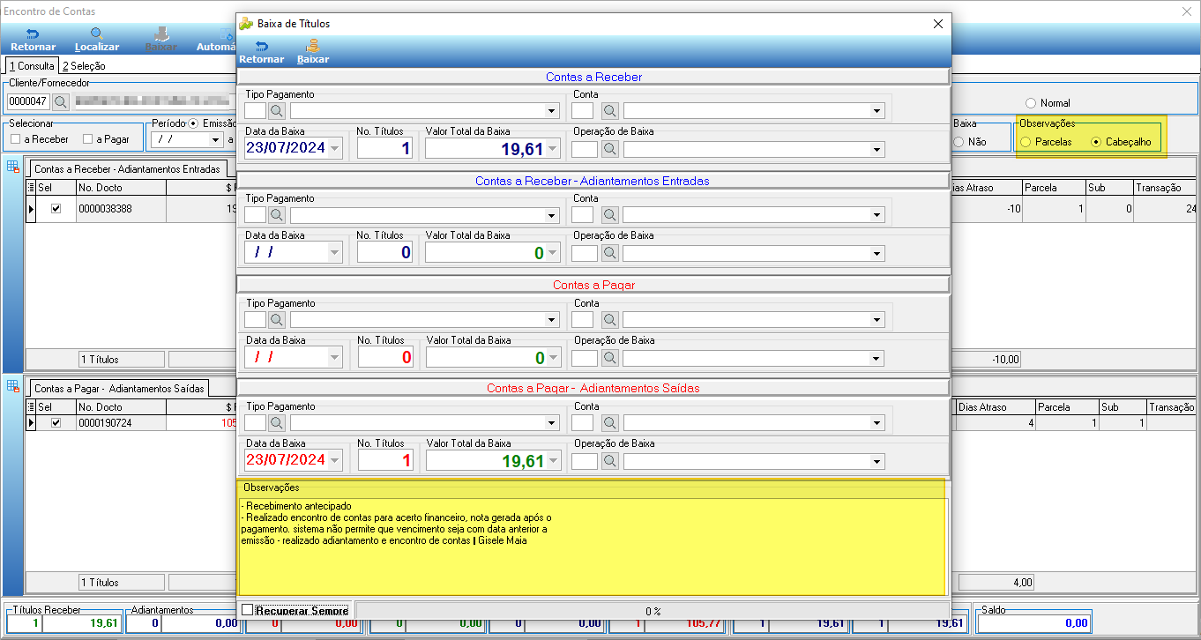The width and height of the screenshot is (1201, 640).
Task: Switch to the 2 Seleção tab
Action: pyautogui.click(x=84, y=66)
